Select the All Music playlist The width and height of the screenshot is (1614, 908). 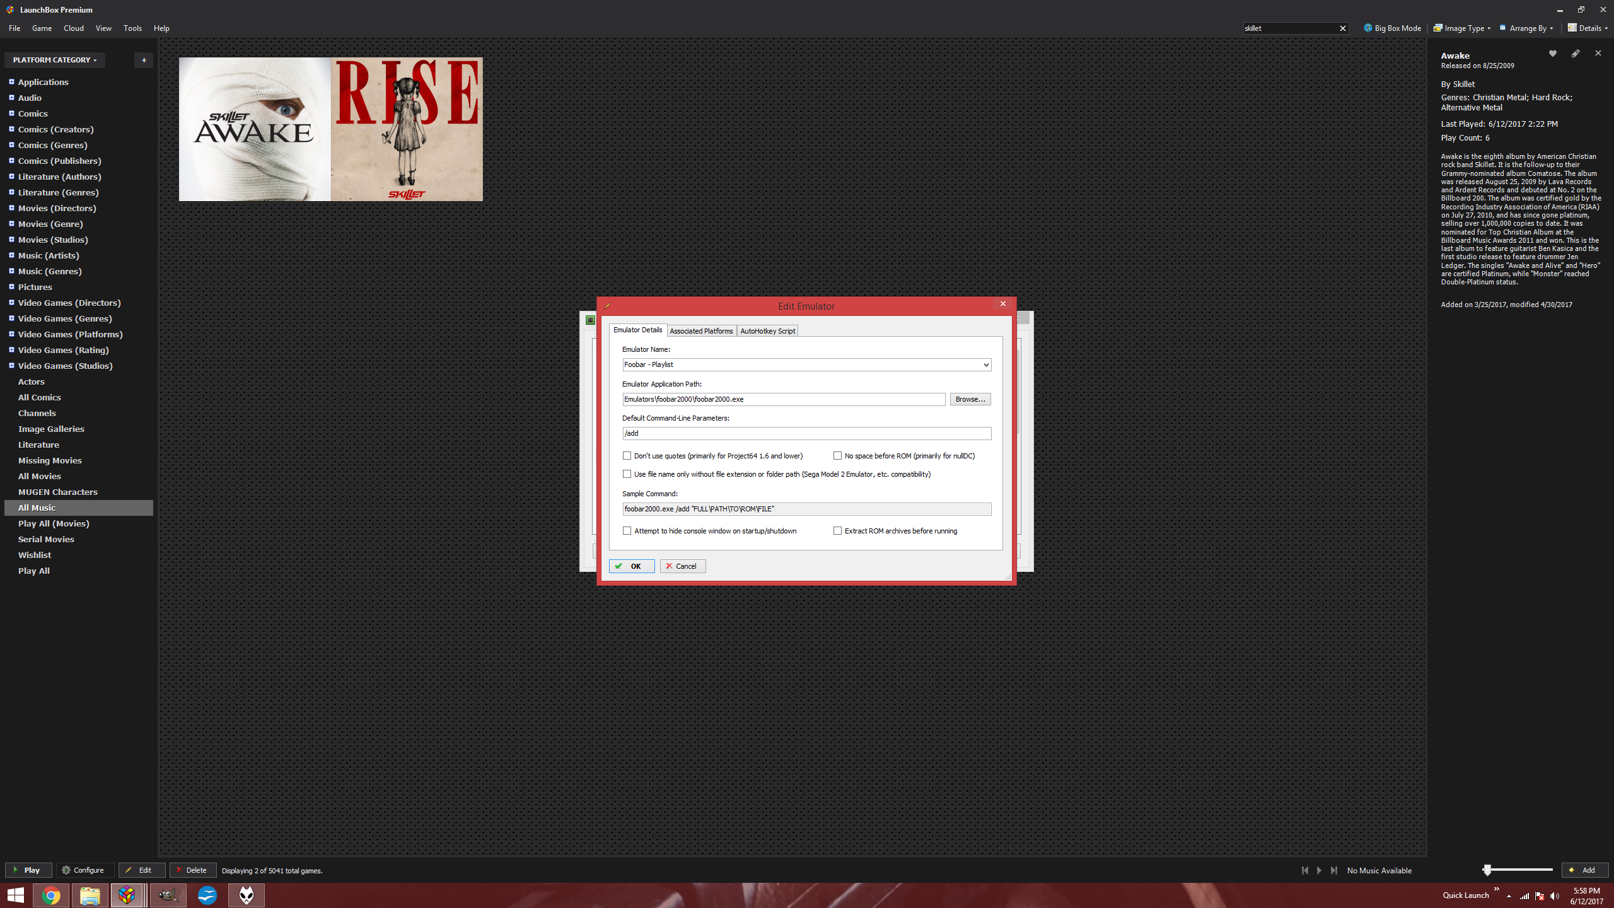click(79, 508)
